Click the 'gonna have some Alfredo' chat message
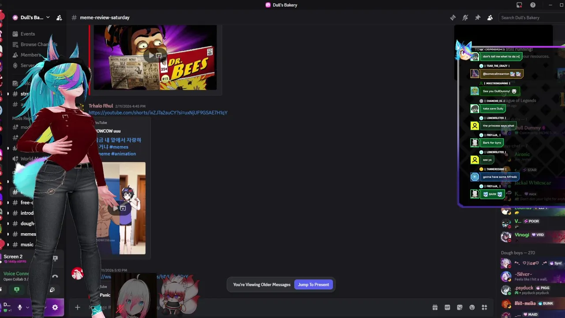 pos(500,177)
